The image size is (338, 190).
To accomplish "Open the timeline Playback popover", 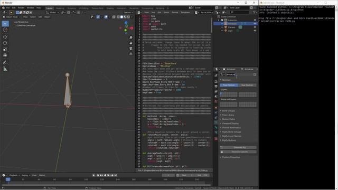I will pos(14,175).
